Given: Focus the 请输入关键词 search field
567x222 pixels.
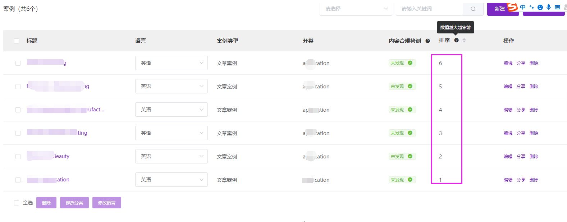Looking at the screenshot, I should [429, 9].
